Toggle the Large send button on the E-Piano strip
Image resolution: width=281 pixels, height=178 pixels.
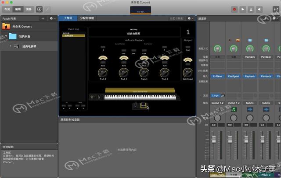215,96
